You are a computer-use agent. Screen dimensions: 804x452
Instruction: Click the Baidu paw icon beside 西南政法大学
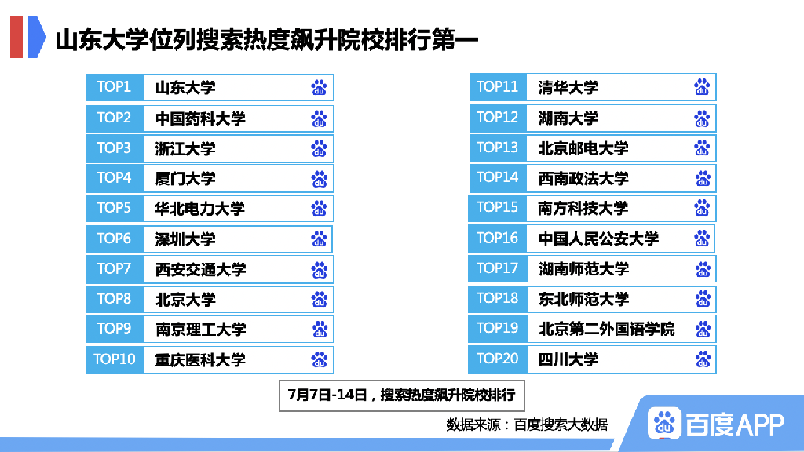pyautogui.click(x=701, y=178)
